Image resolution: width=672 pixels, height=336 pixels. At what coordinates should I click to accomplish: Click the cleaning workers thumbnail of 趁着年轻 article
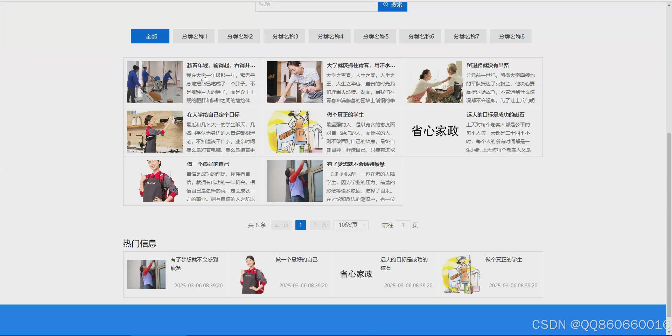point(155,82)
